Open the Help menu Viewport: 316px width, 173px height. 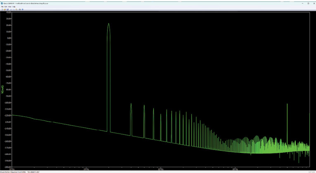[x=14, y=7]
